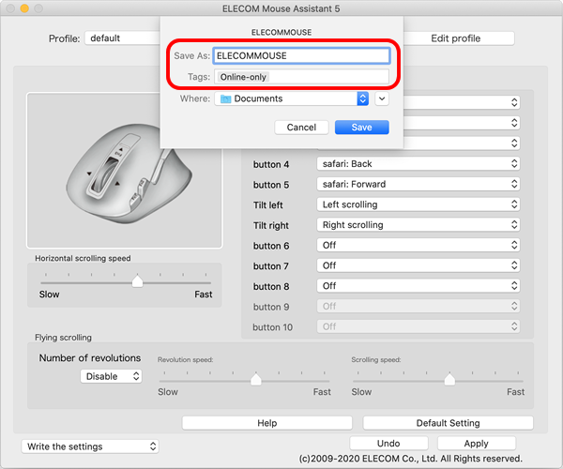The width and height of the screenshot is (563, 469).
Task: Click the ELECOMMOUSE dialog title text
Action: pos(281,32)
